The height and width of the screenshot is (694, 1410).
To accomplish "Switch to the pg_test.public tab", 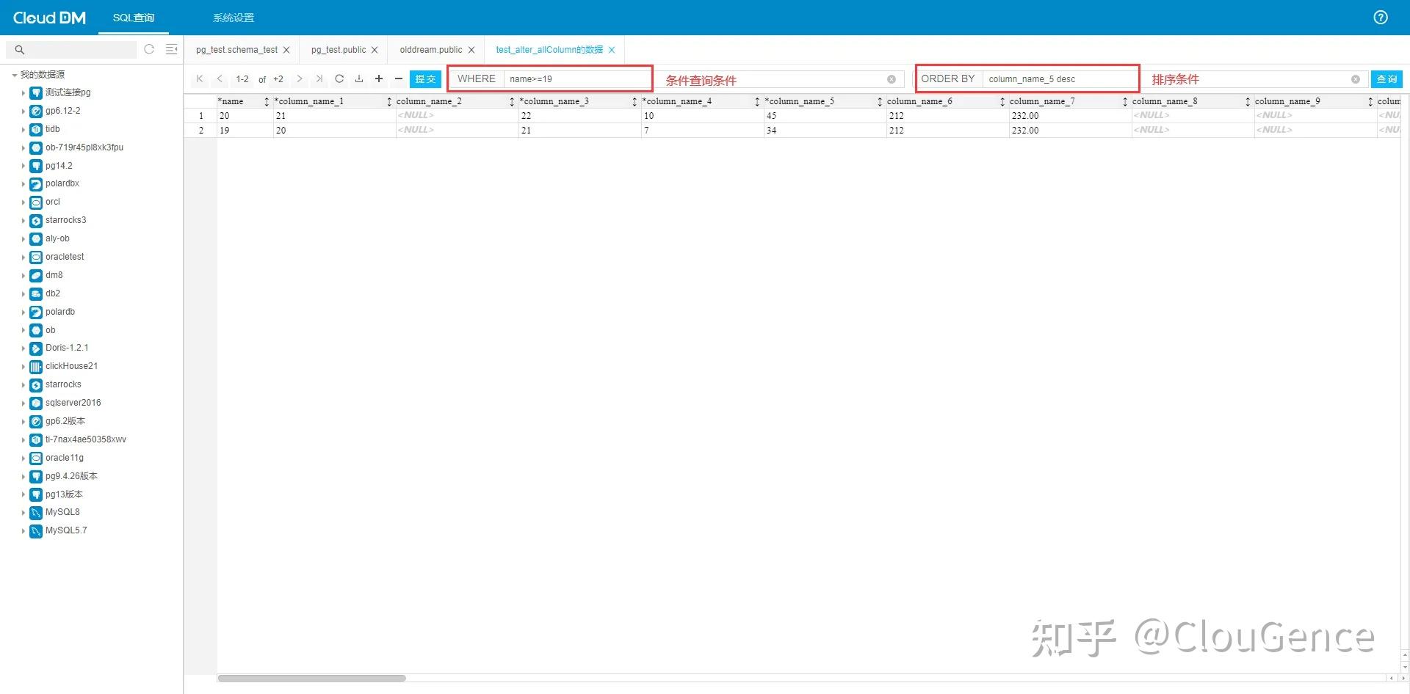I will (337, 49).
